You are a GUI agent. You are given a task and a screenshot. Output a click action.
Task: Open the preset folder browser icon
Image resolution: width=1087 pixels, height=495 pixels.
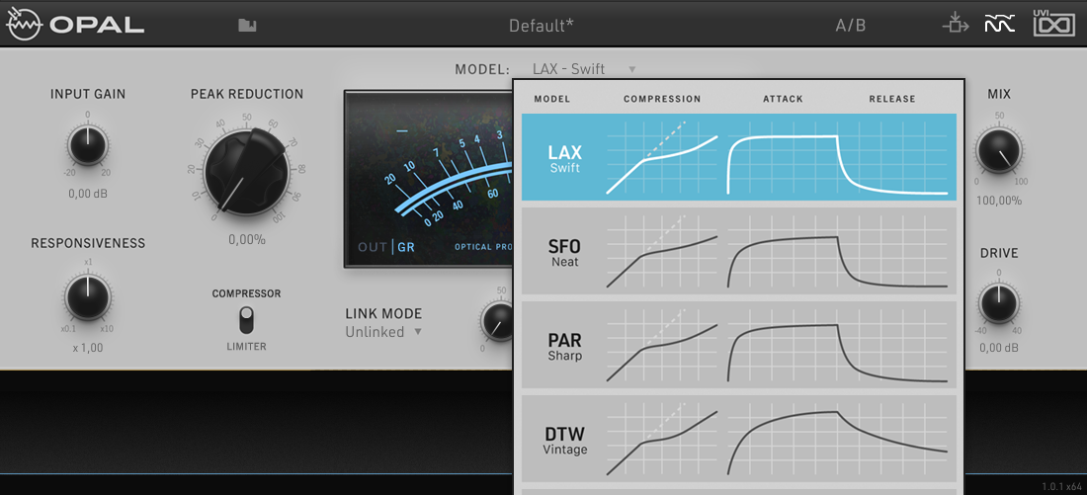247,26
